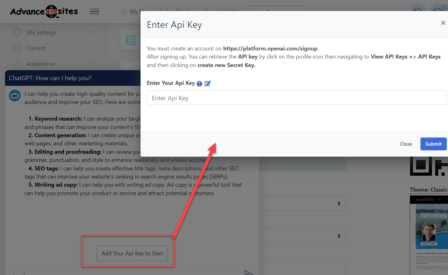Click the AdvanceWebsites logo
This screenshot has width=448, height=275.
click(x=44, y=12)
